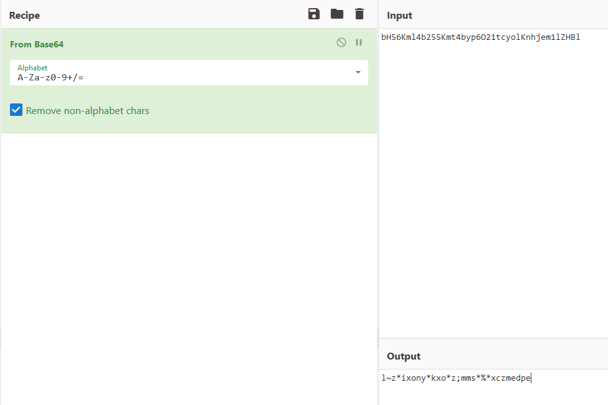Disable the From Base64 operation

click(341, 42)
